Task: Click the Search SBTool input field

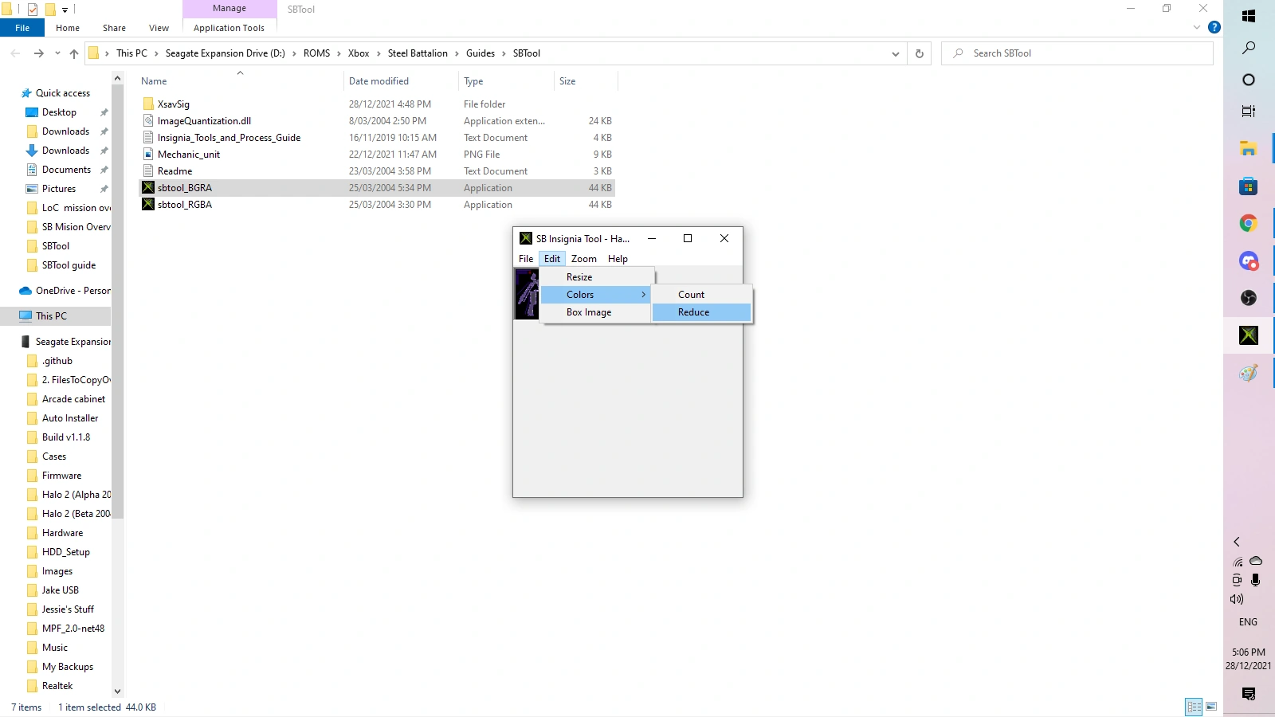Action: coord(1077,53)
